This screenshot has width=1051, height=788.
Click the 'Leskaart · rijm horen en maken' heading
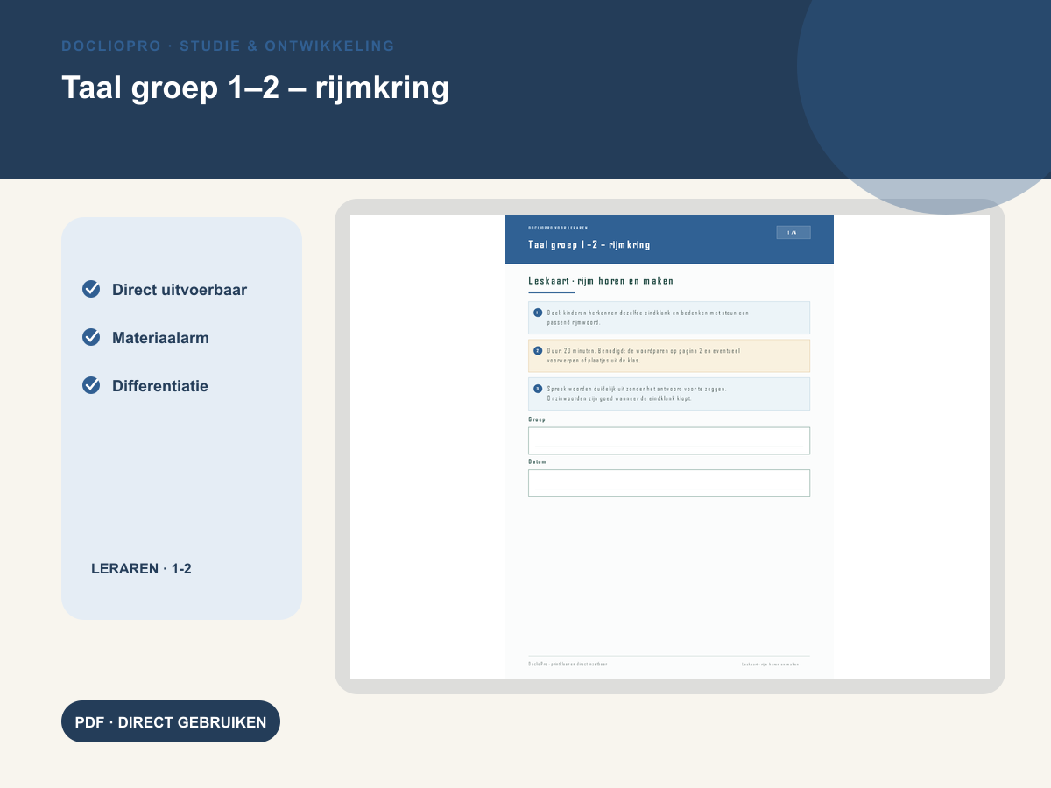(601, 281)
